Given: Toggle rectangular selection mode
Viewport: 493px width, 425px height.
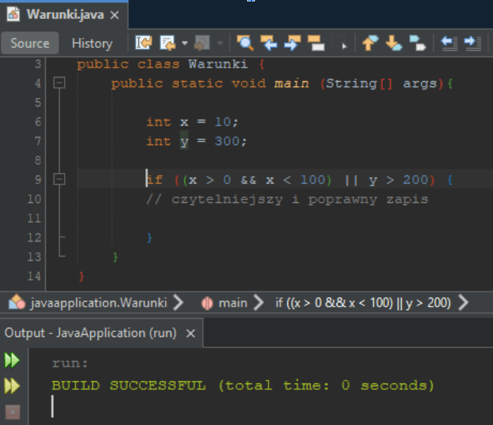Looking at the screenshot, I should pyautogui.click(x=339, y=43).
